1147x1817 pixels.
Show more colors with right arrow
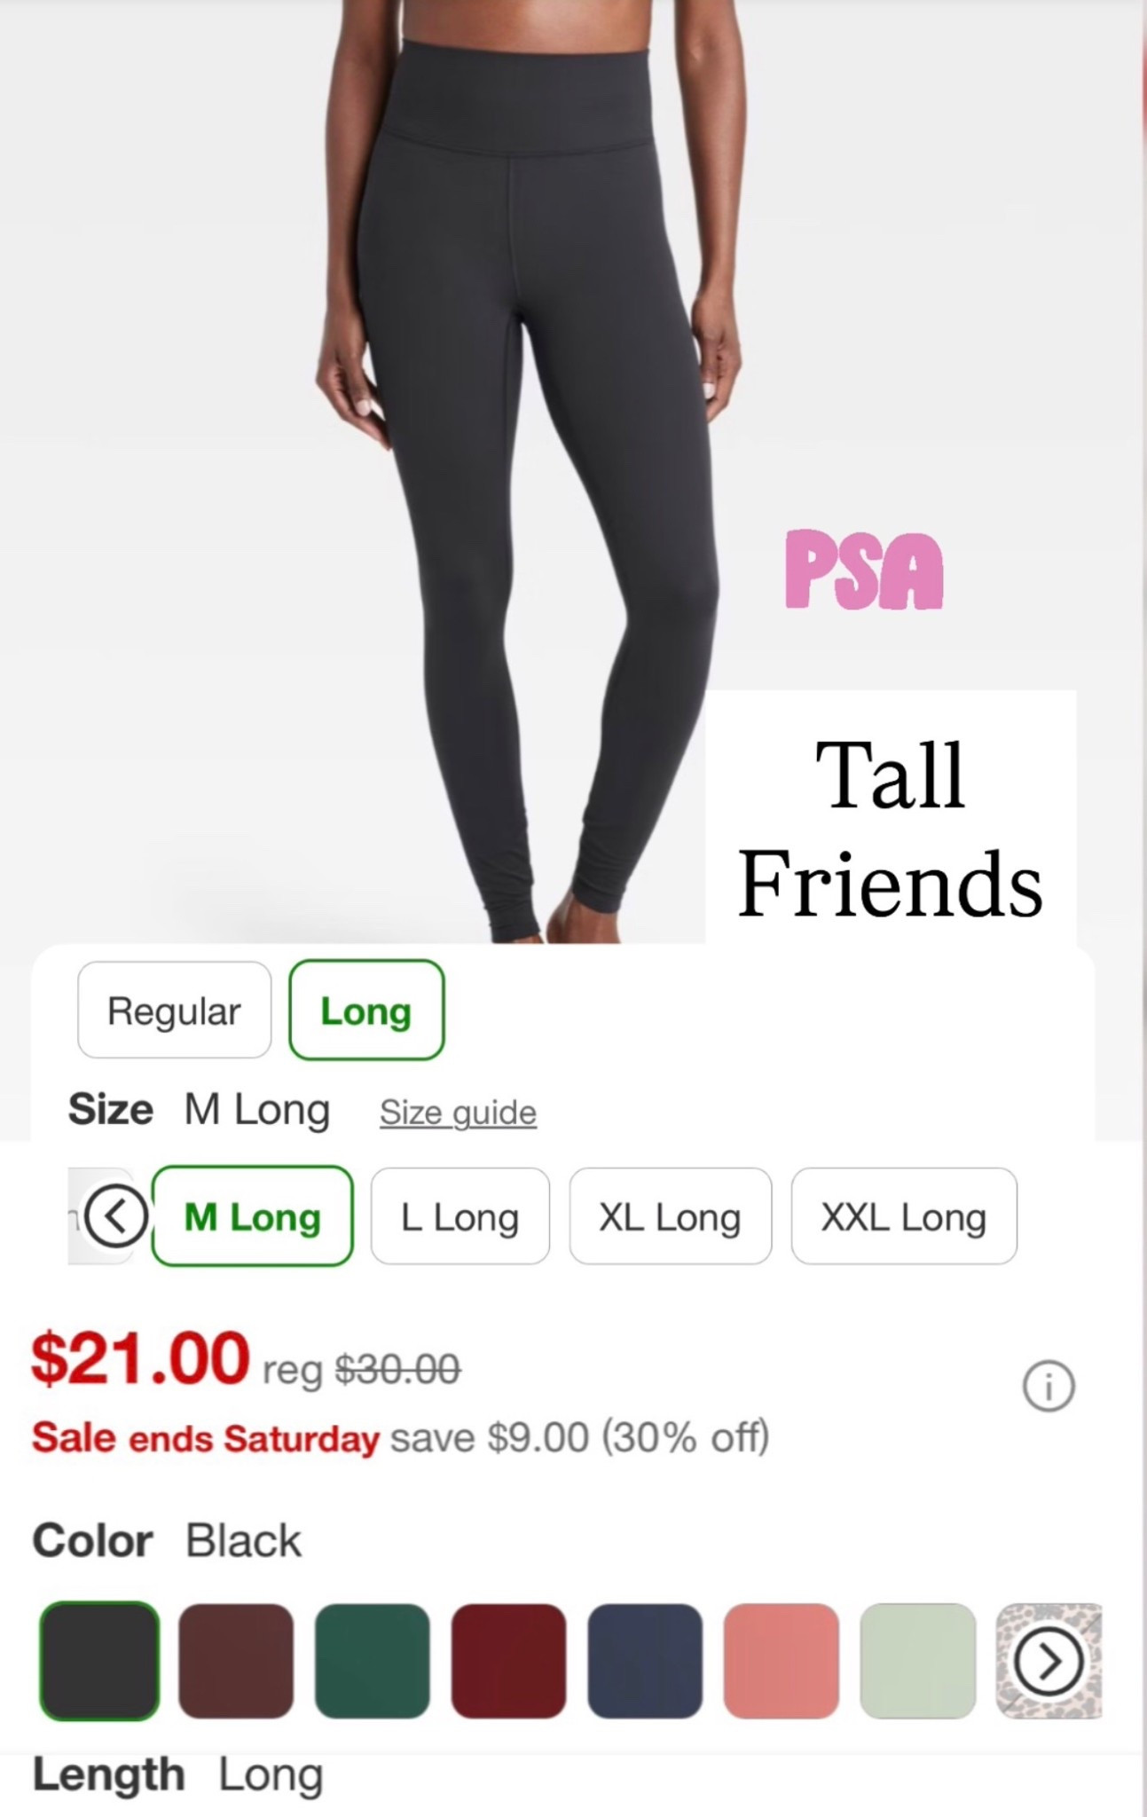1049,1661
